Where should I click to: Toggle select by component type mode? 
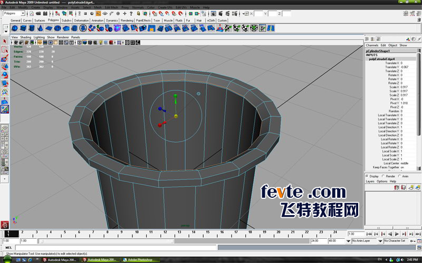pyautogui.click(x=71, y=14)
